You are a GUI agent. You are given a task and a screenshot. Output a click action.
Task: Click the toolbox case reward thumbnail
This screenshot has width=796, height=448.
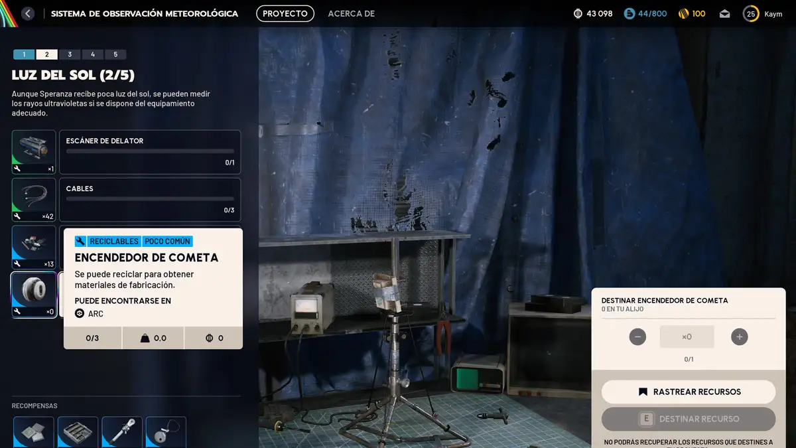tap(78, 432)
